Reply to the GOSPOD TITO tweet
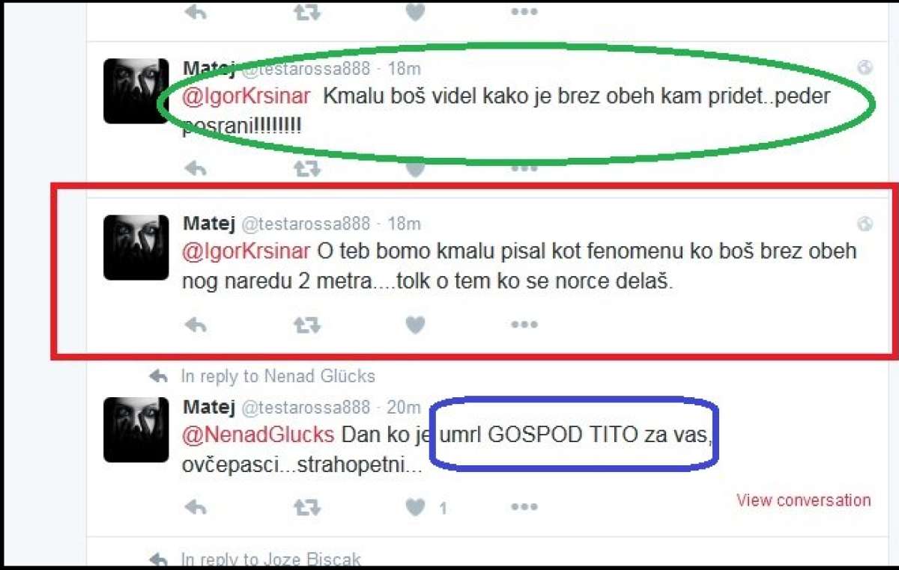Image resolution: width=899 pixels, height=570 pixels. 196,508
